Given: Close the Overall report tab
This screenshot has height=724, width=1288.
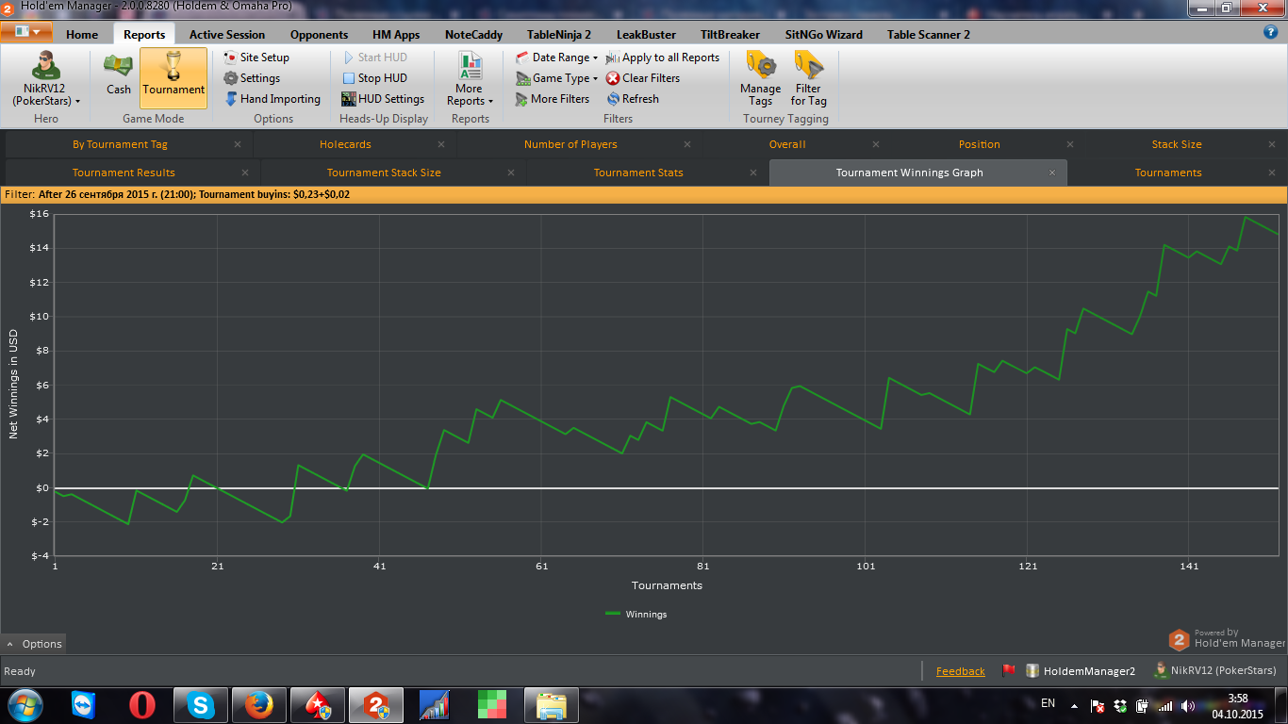Looking at the screenshot, I should (x=876, y=144).
